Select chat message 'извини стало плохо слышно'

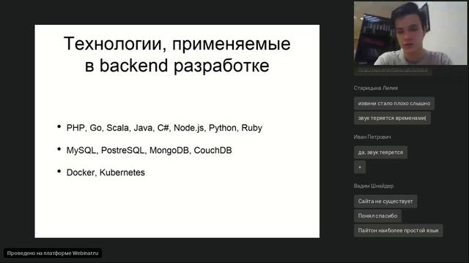click(x=394, y=104)
